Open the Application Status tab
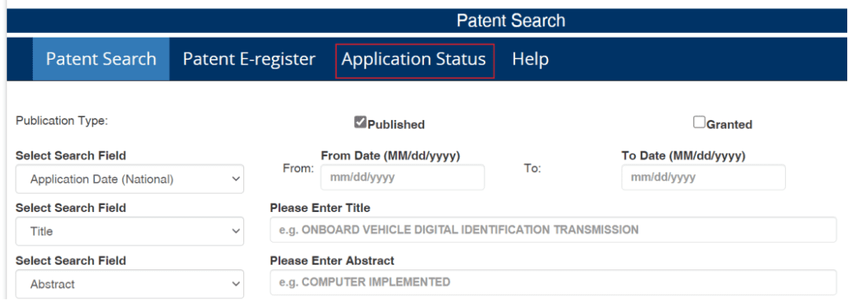 [x=415, y=59]
